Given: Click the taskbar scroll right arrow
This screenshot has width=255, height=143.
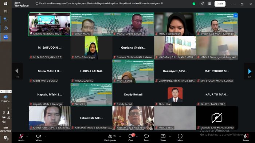Looking at the screenshot, I should (10, 91).
